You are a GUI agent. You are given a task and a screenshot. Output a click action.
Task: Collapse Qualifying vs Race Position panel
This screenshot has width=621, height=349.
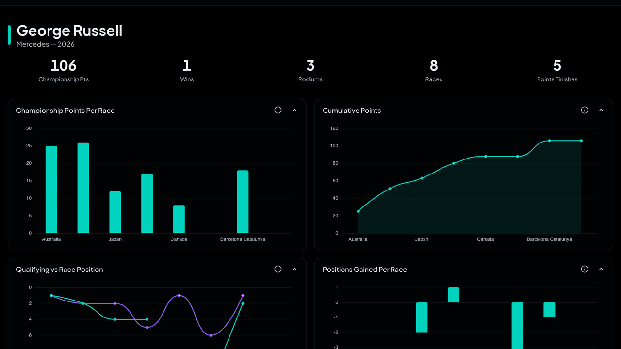[294, 269]
